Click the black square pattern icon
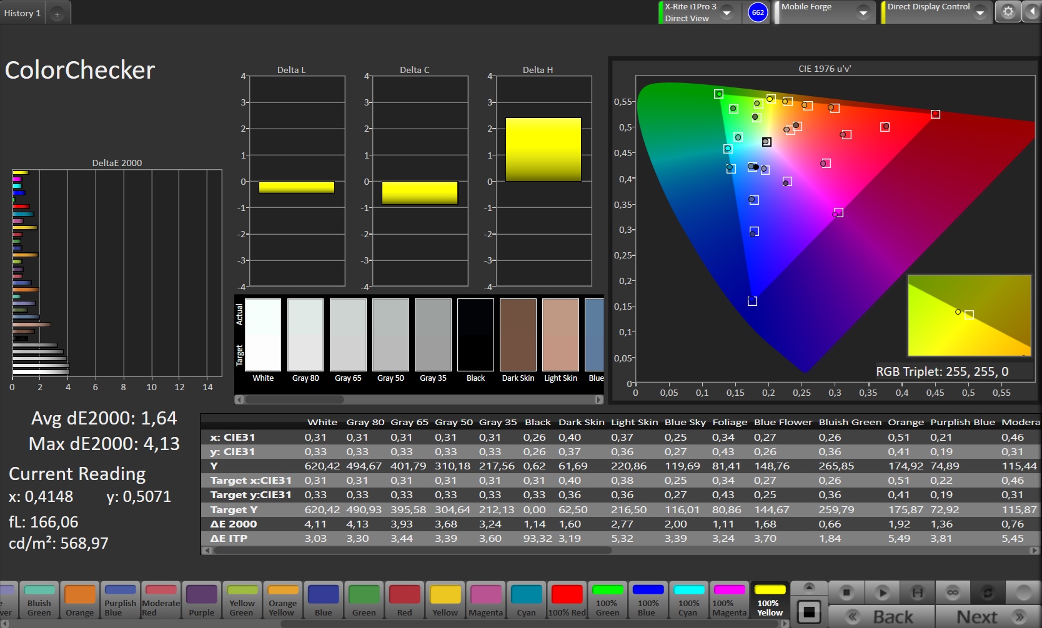Image resolution: width=1042 pixels, height=628 pixels. 809,612
